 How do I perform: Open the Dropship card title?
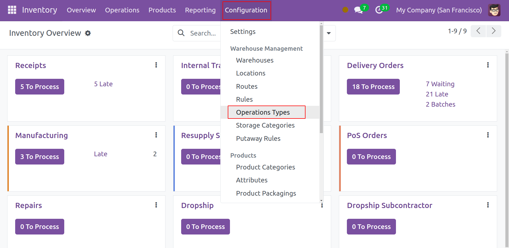point(197,206)
